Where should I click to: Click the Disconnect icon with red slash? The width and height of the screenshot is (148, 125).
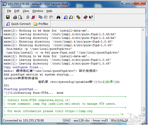tap(33, 17)
